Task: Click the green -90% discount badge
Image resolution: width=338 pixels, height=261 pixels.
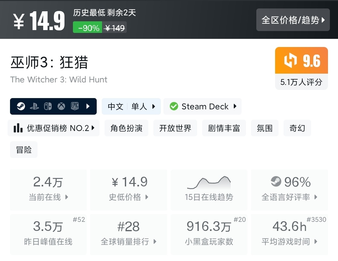Action: tap(87, 28)
